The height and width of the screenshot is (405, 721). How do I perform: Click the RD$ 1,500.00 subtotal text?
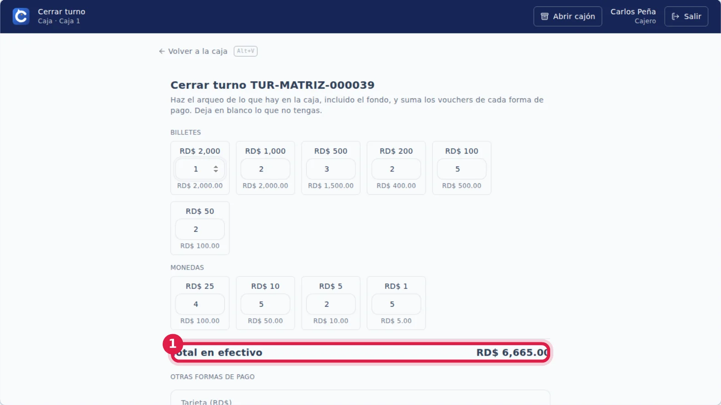(x=330, y=186)
